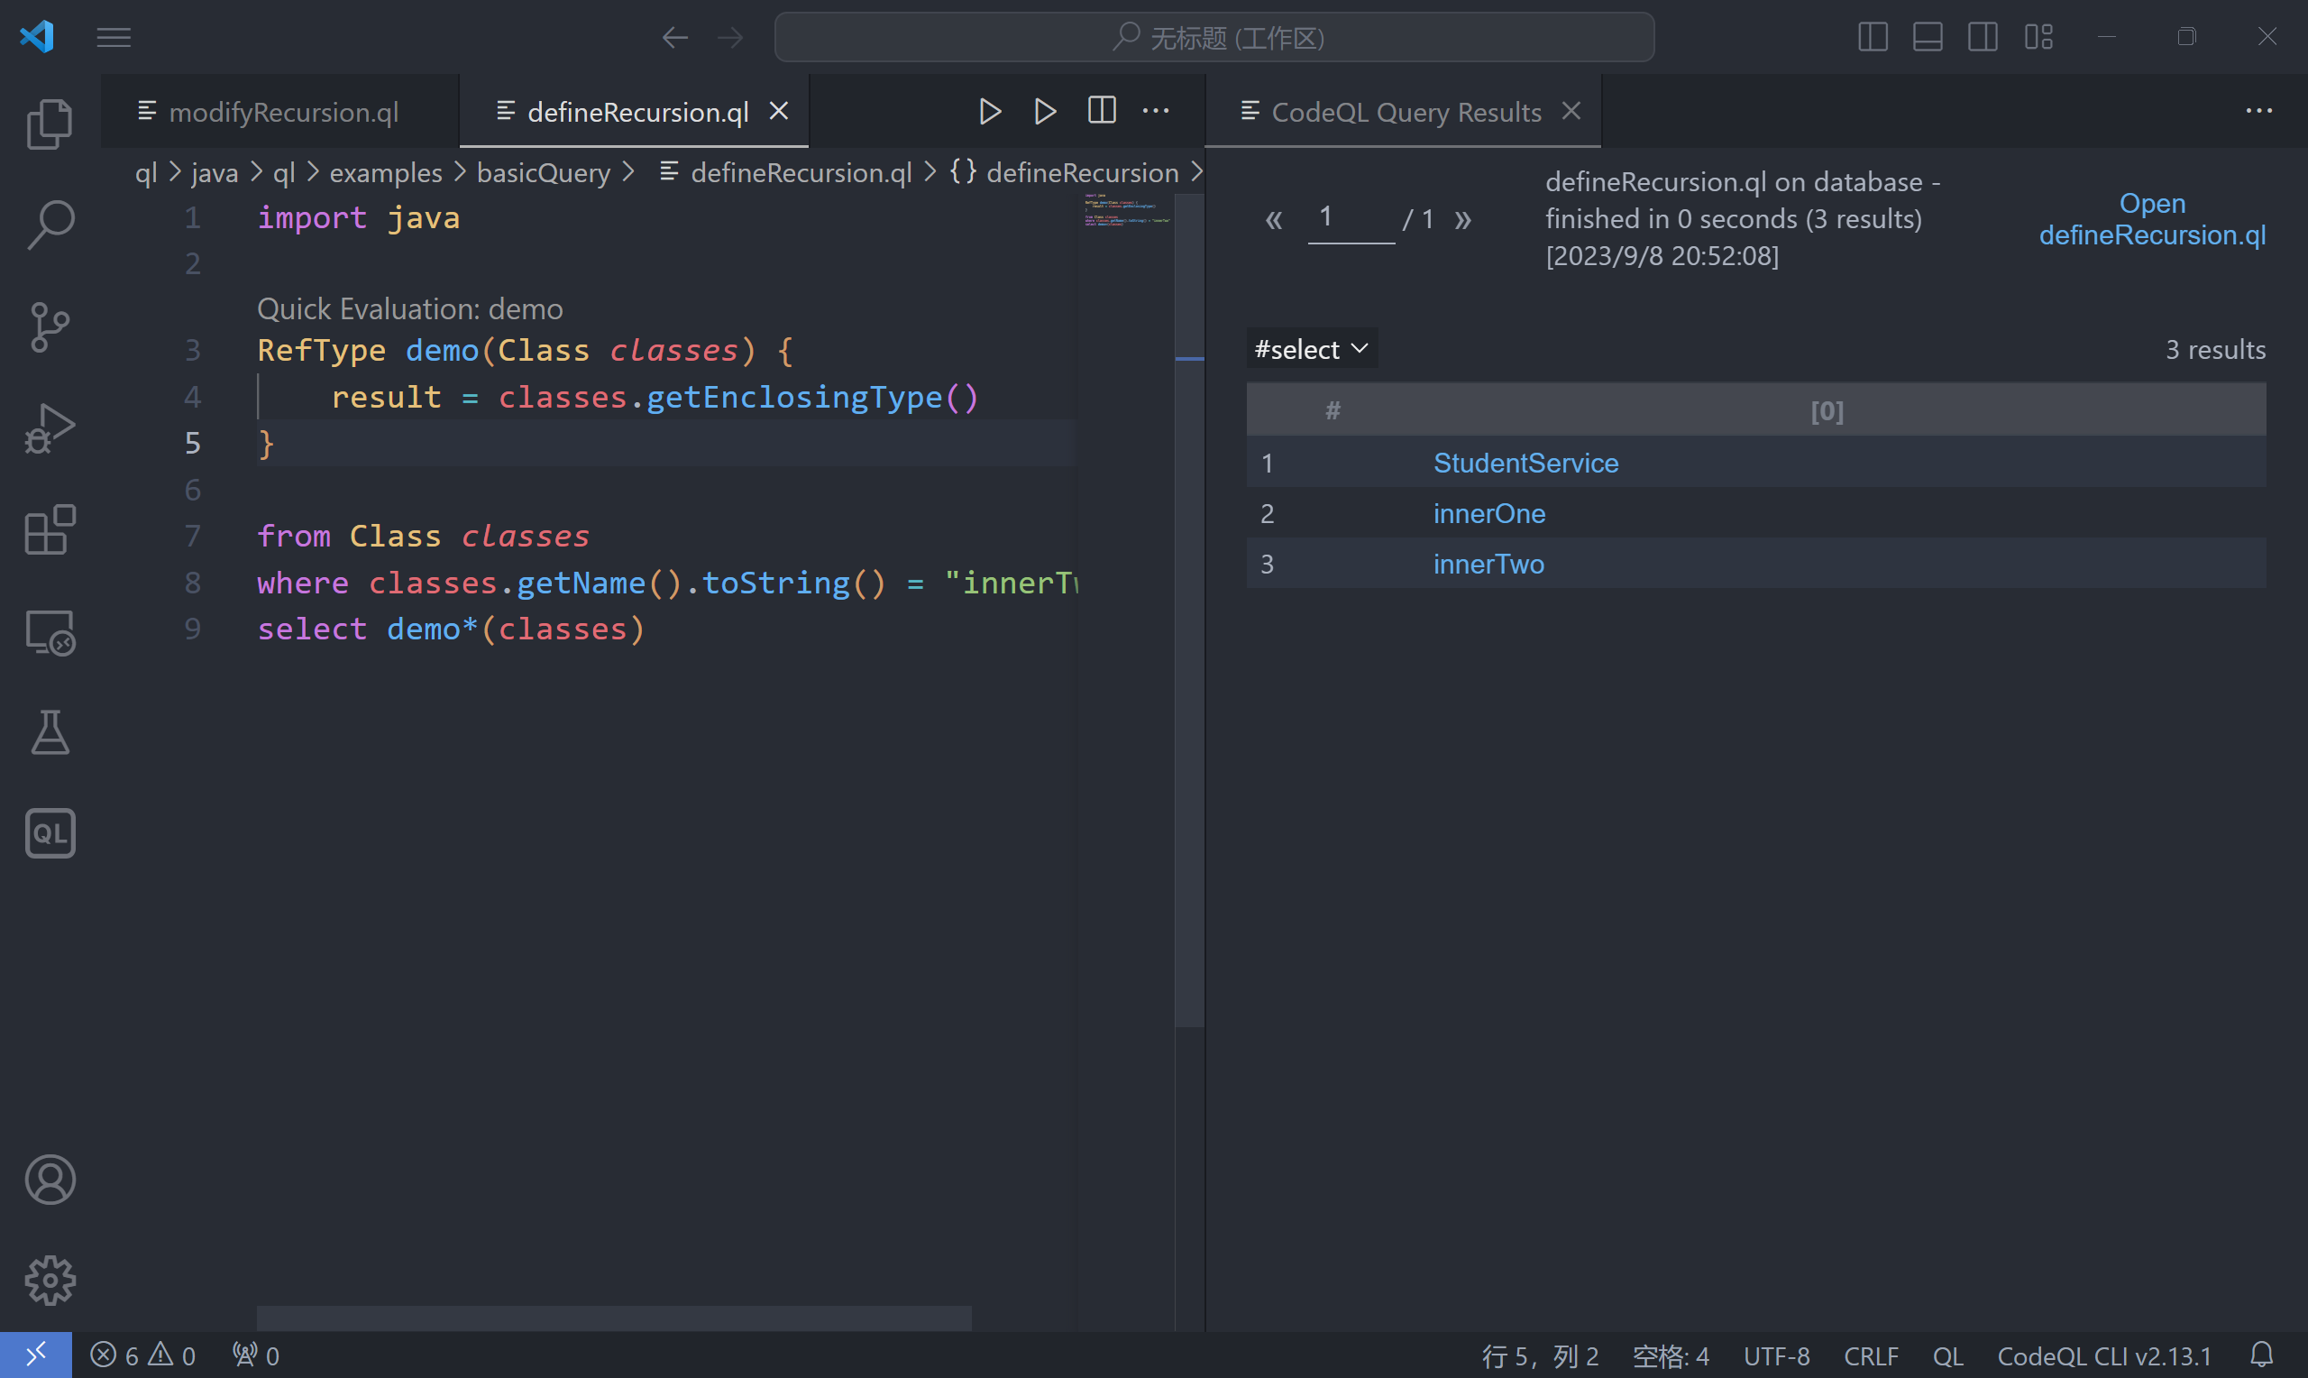Open the Search sidebar

tap(50, 224)
